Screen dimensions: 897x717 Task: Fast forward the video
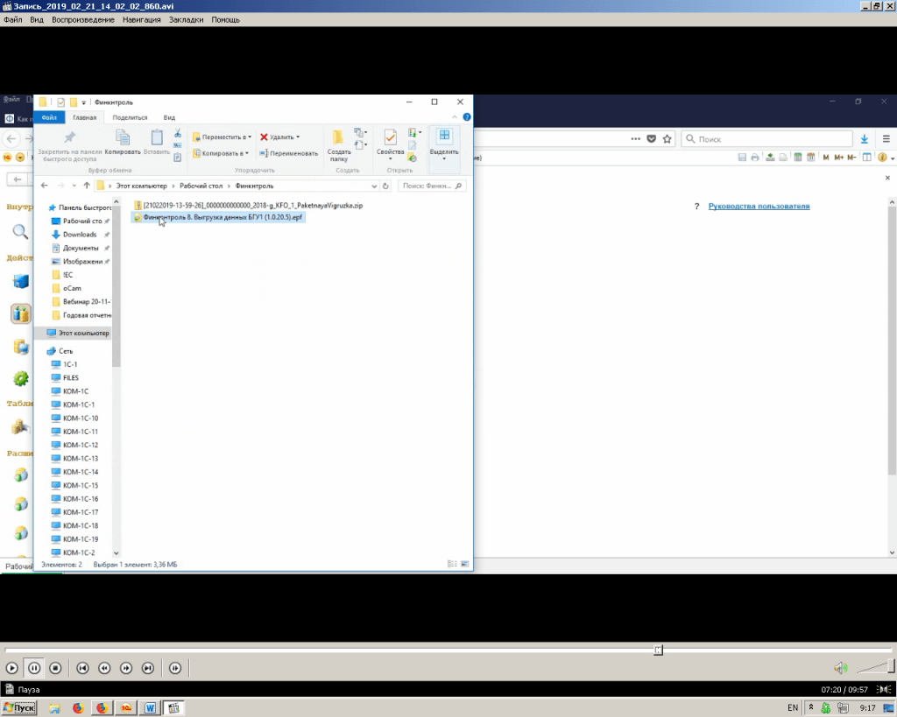(126, 668)
